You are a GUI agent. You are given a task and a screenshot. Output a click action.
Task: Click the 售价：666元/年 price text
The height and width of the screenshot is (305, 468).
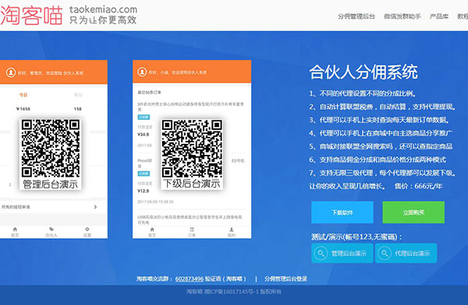coord(418,186)
